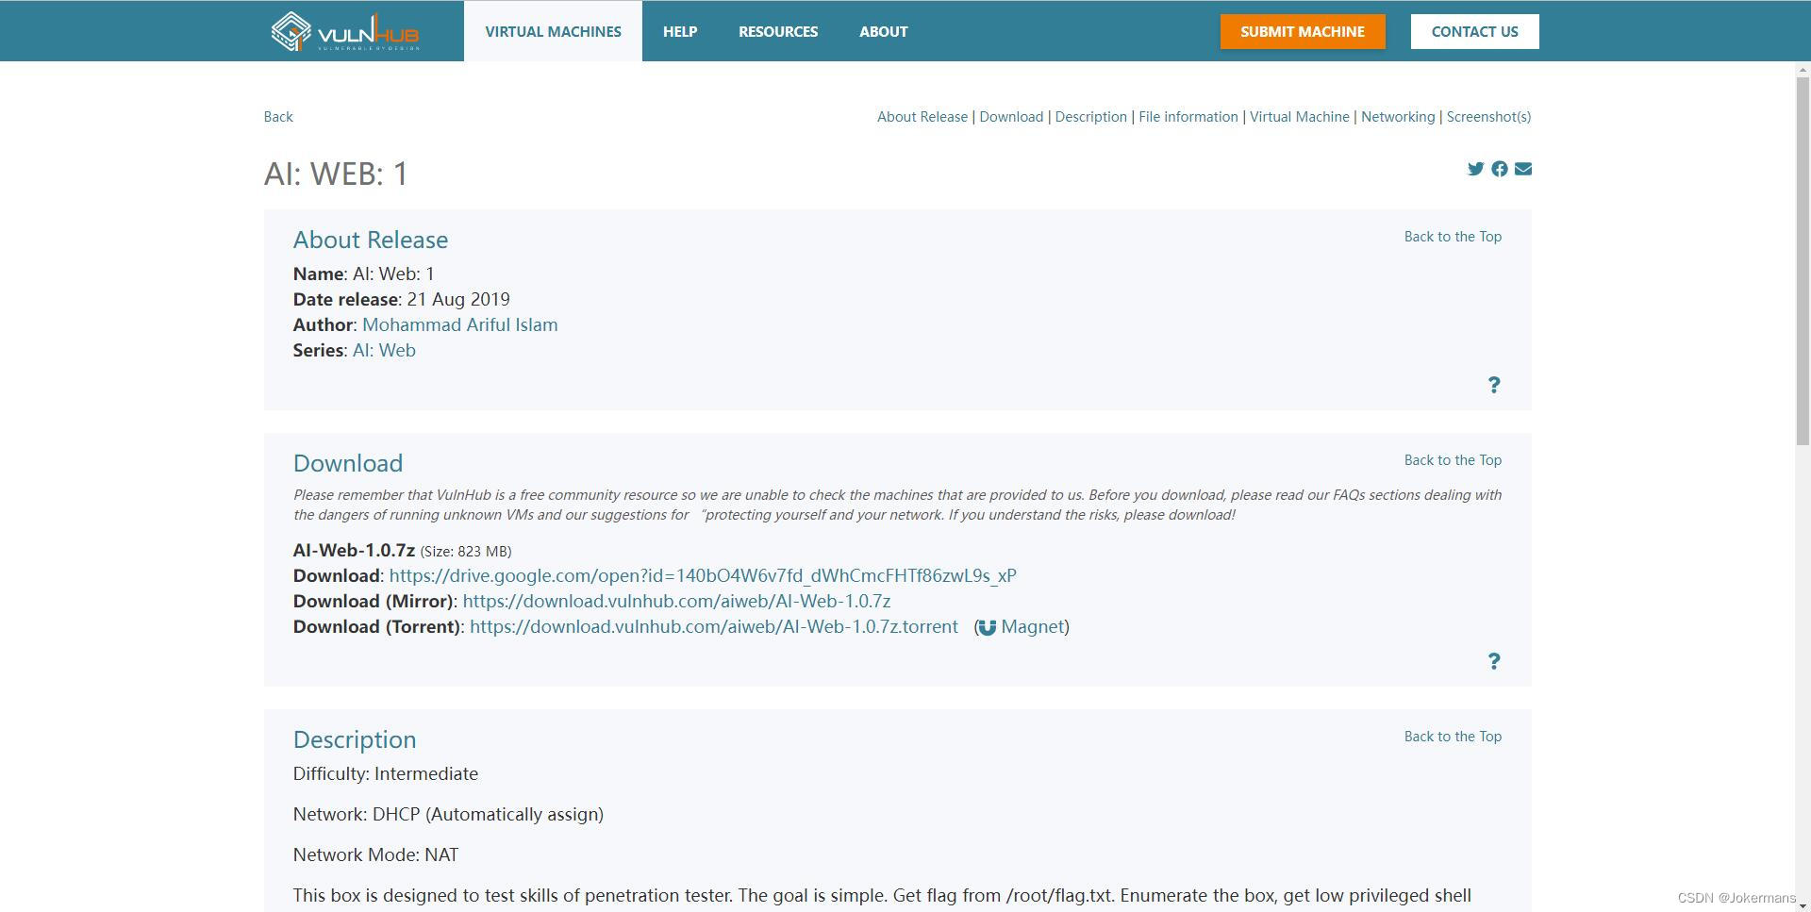Jump to the Networking anchor
This screenshot has width=1811, height=912.
pos(1398,117)
